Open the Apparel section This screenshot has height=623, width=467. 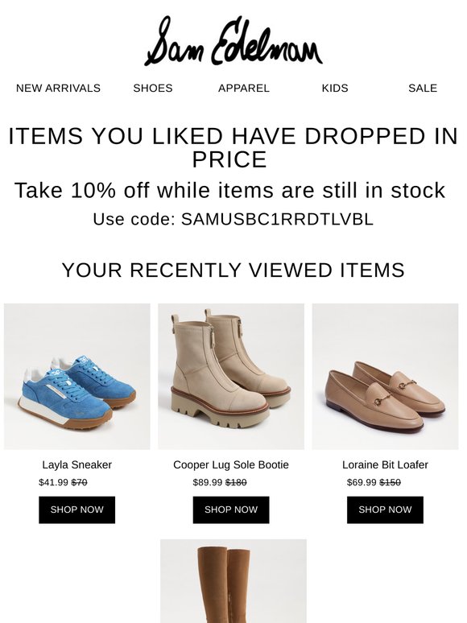(244, 89)
